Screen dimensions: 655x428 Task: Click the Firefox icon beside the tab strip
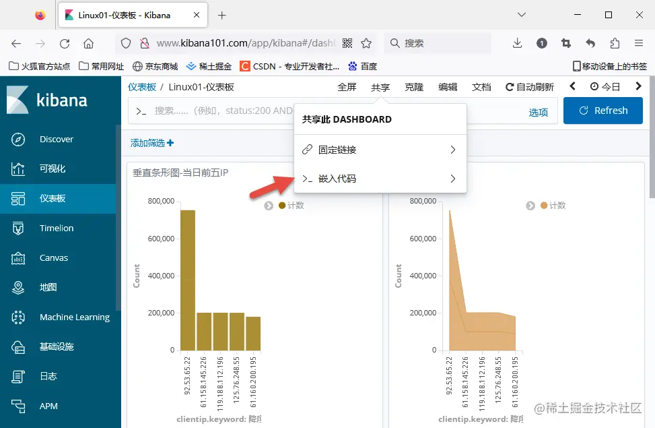click(40, 16)
